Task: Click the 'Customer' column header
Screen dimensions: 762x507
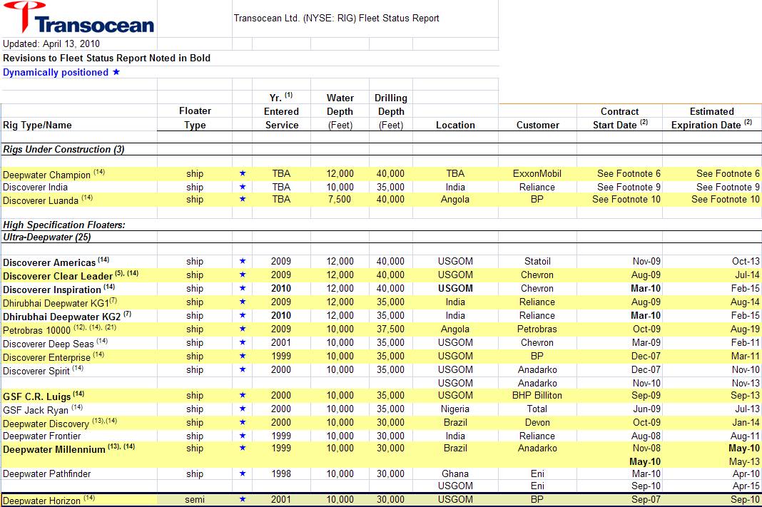Action: click(538, 125)
